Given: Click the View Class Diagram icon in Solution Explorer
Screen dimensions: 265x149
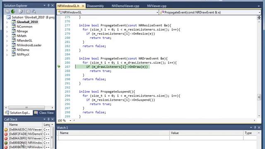Looking at the screenshot, I should pyautogui.click(x=34, y=12).
